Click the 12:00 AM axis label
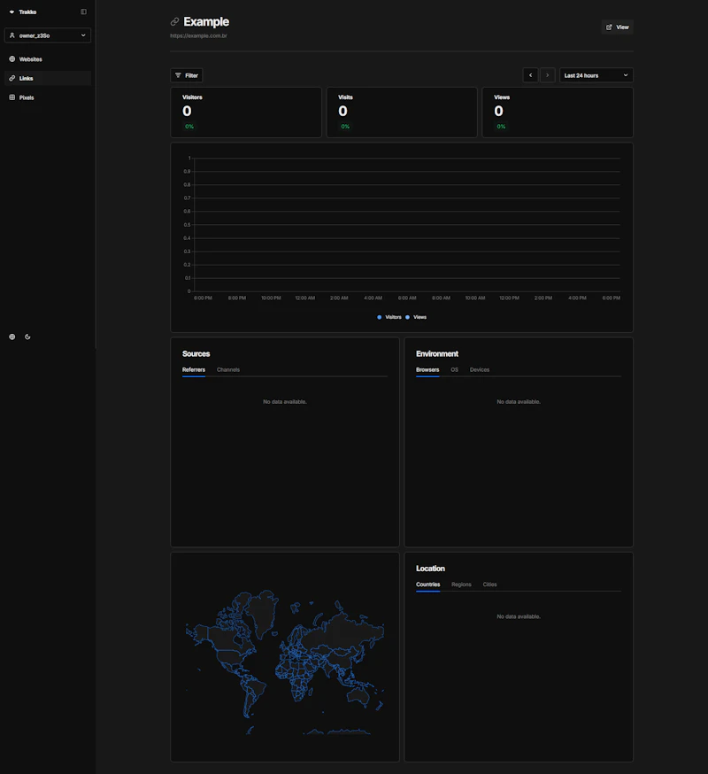Viewport: 708px width, 774px height. (305, 298)
